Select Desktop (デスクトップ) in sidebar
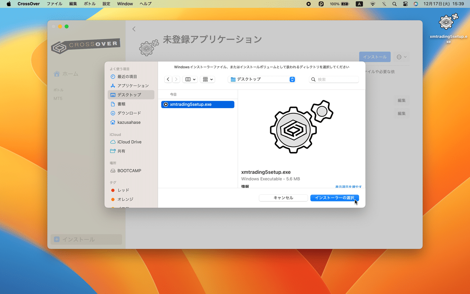Image resolution: width=470 pixels, height=294 pixels. 131,95
